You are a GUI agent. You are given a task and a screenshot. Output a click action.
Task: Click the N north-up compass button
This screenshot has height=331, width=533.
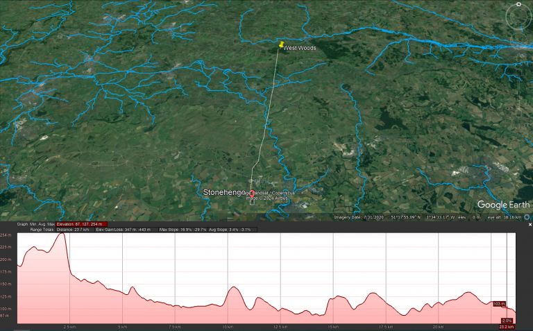[518, 5]
